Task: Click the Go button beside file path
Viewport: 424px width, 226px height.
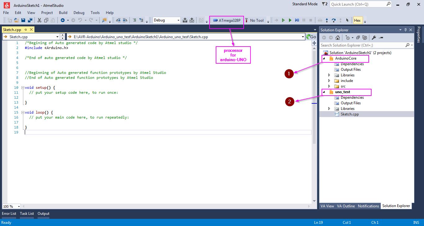Action: click(311, 37)
